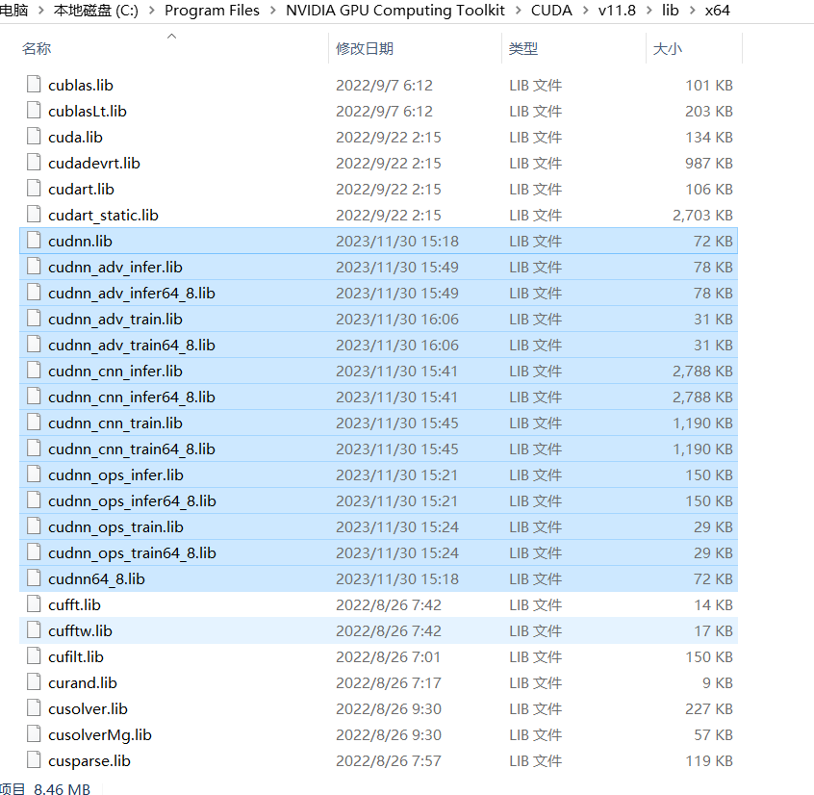The height and width of the screenshot is (795, 814).
Task: Click the cudart_static.lib file icon
Action: [x=34, y=215]
